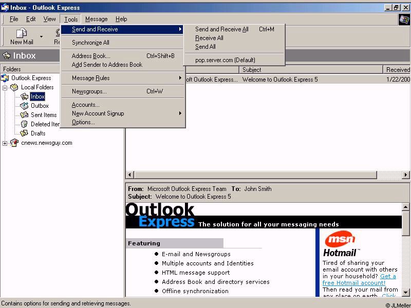Select the Outbox folder icon

tap(24, 106)
